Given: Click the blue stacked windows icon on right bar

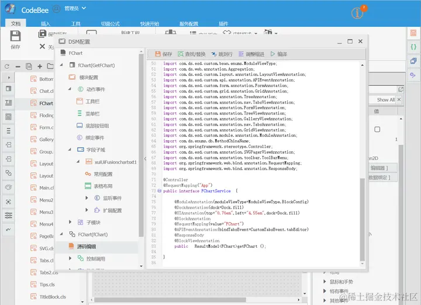Looking at the screenshot, I should tap(413, 61).
